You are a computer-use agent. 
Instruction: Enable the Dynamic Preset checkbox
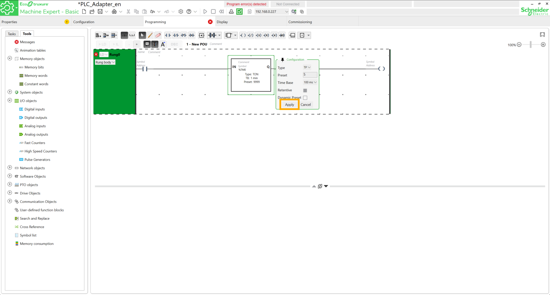coord(305,98)
